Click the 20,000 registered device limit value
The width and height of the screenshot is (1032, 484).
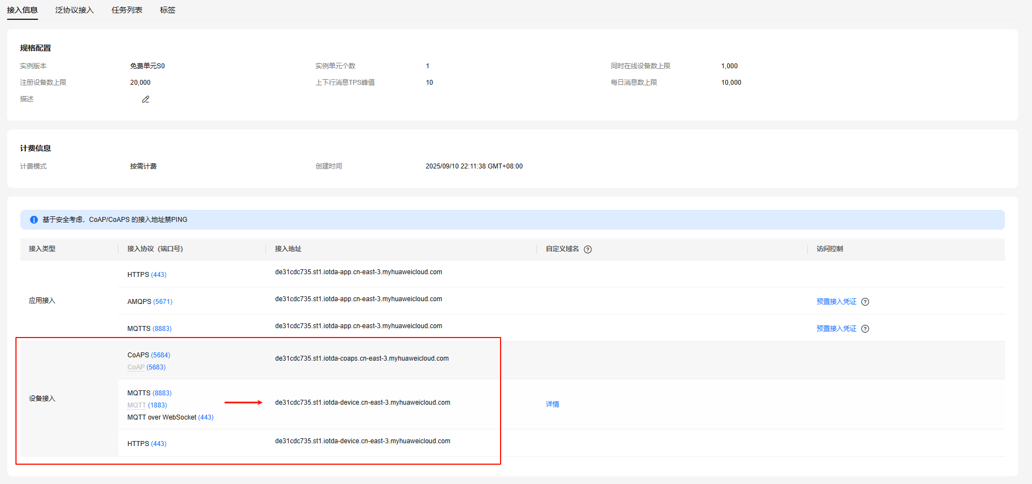pyautogui.click(x=140, y=83)
